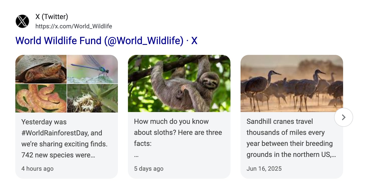Click the '4 hours ago' timestamp
The height and width of the screenshot is (193, 371).
[x=37, y=168]
